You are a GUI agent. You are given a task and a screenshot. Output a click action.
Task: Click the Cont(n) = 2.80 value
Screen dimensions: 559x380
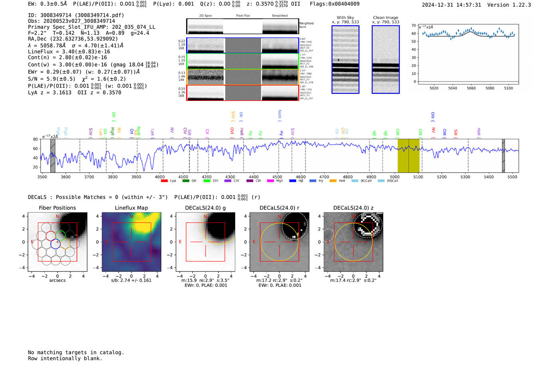(67, 57)
